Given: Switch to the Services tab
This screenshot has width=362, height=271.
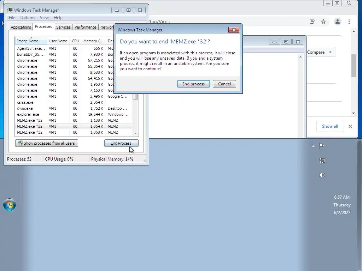Looking at the screenshot, I should click(x=63, y=27).
